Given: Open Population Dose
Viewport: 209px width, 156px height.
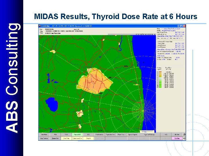Looking at the screenshot, I should [111, 135].
